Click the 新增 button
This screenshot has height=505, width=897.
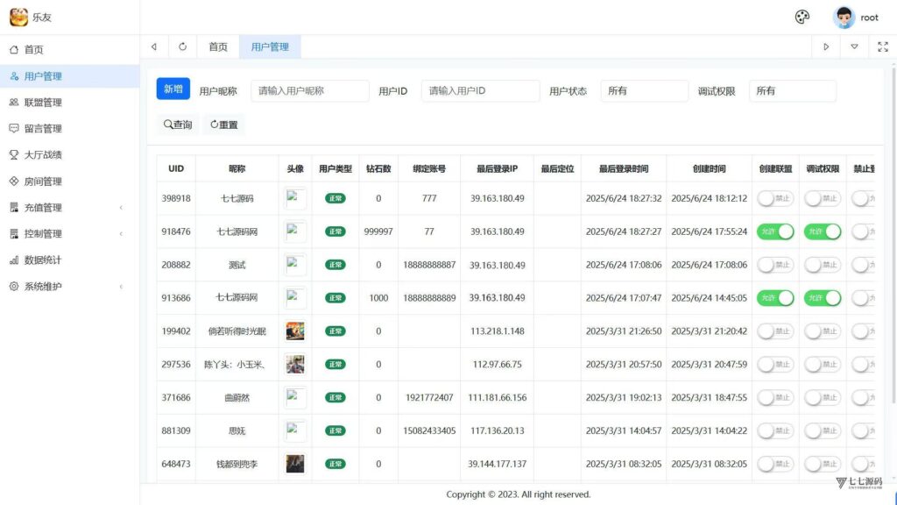coord(173,89)
